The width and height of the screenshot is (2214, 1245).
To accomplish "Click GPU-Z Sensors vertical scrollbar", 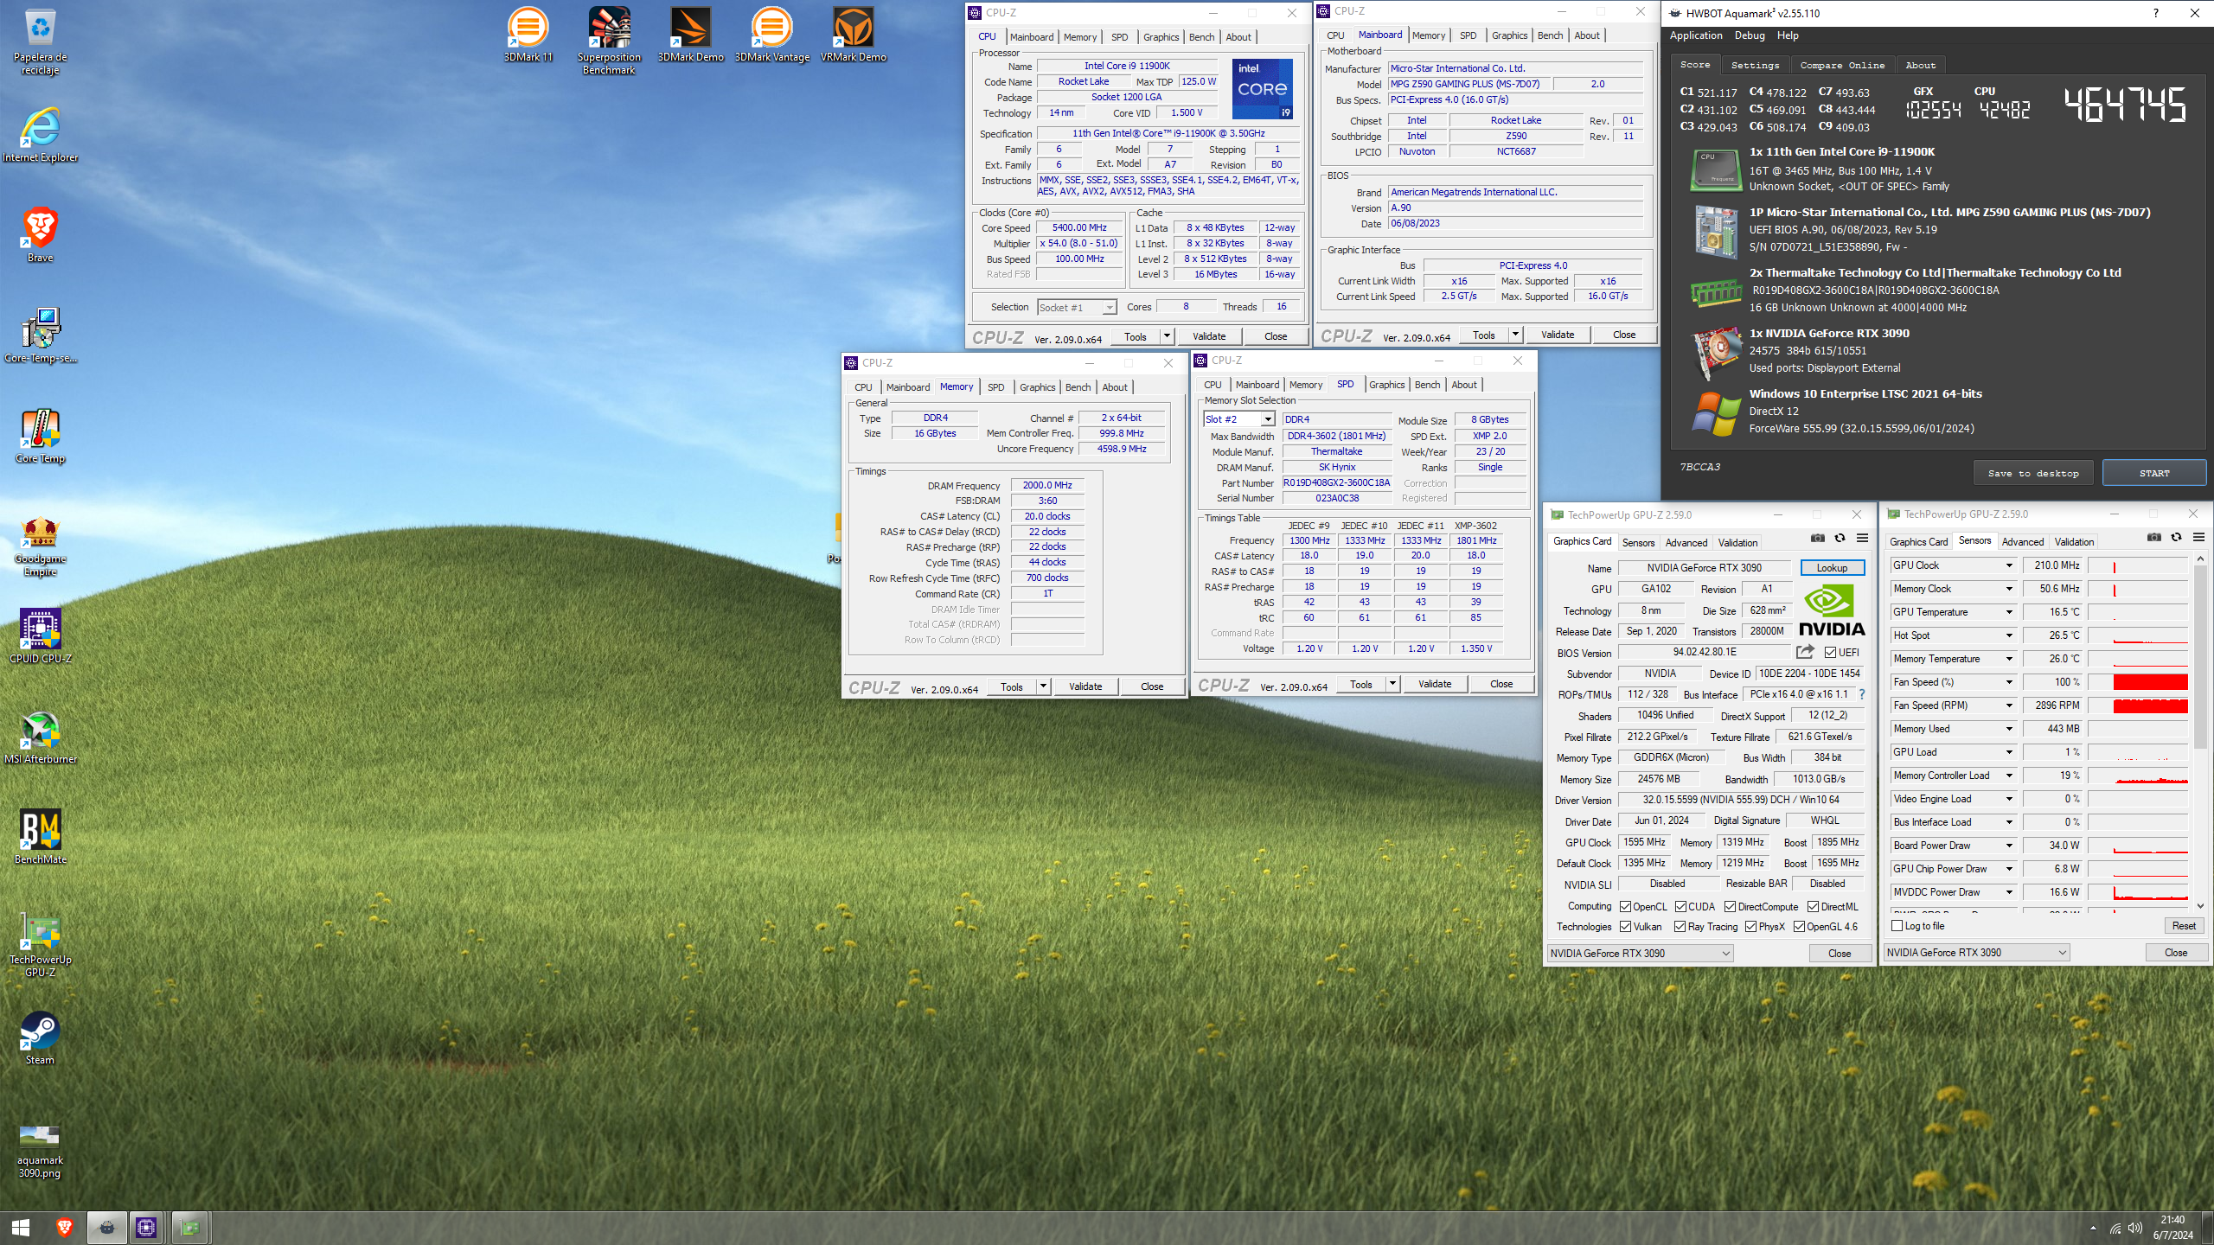I will [x=2200, y=657].
